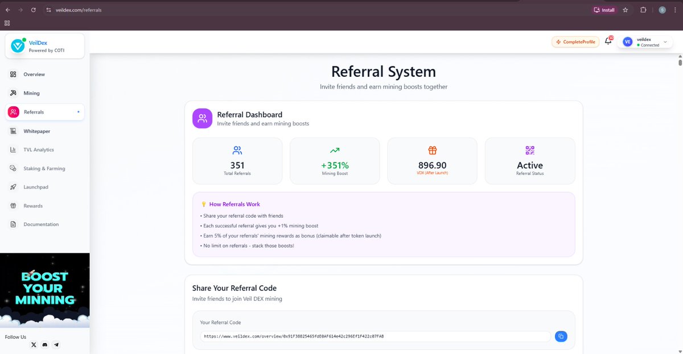Click the 896.90 VDX reward card

point(433,161)
